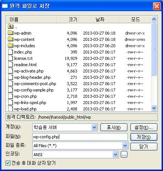Sort by the 날짜 column header
163x171 pixels.
(x=99, y=19)
